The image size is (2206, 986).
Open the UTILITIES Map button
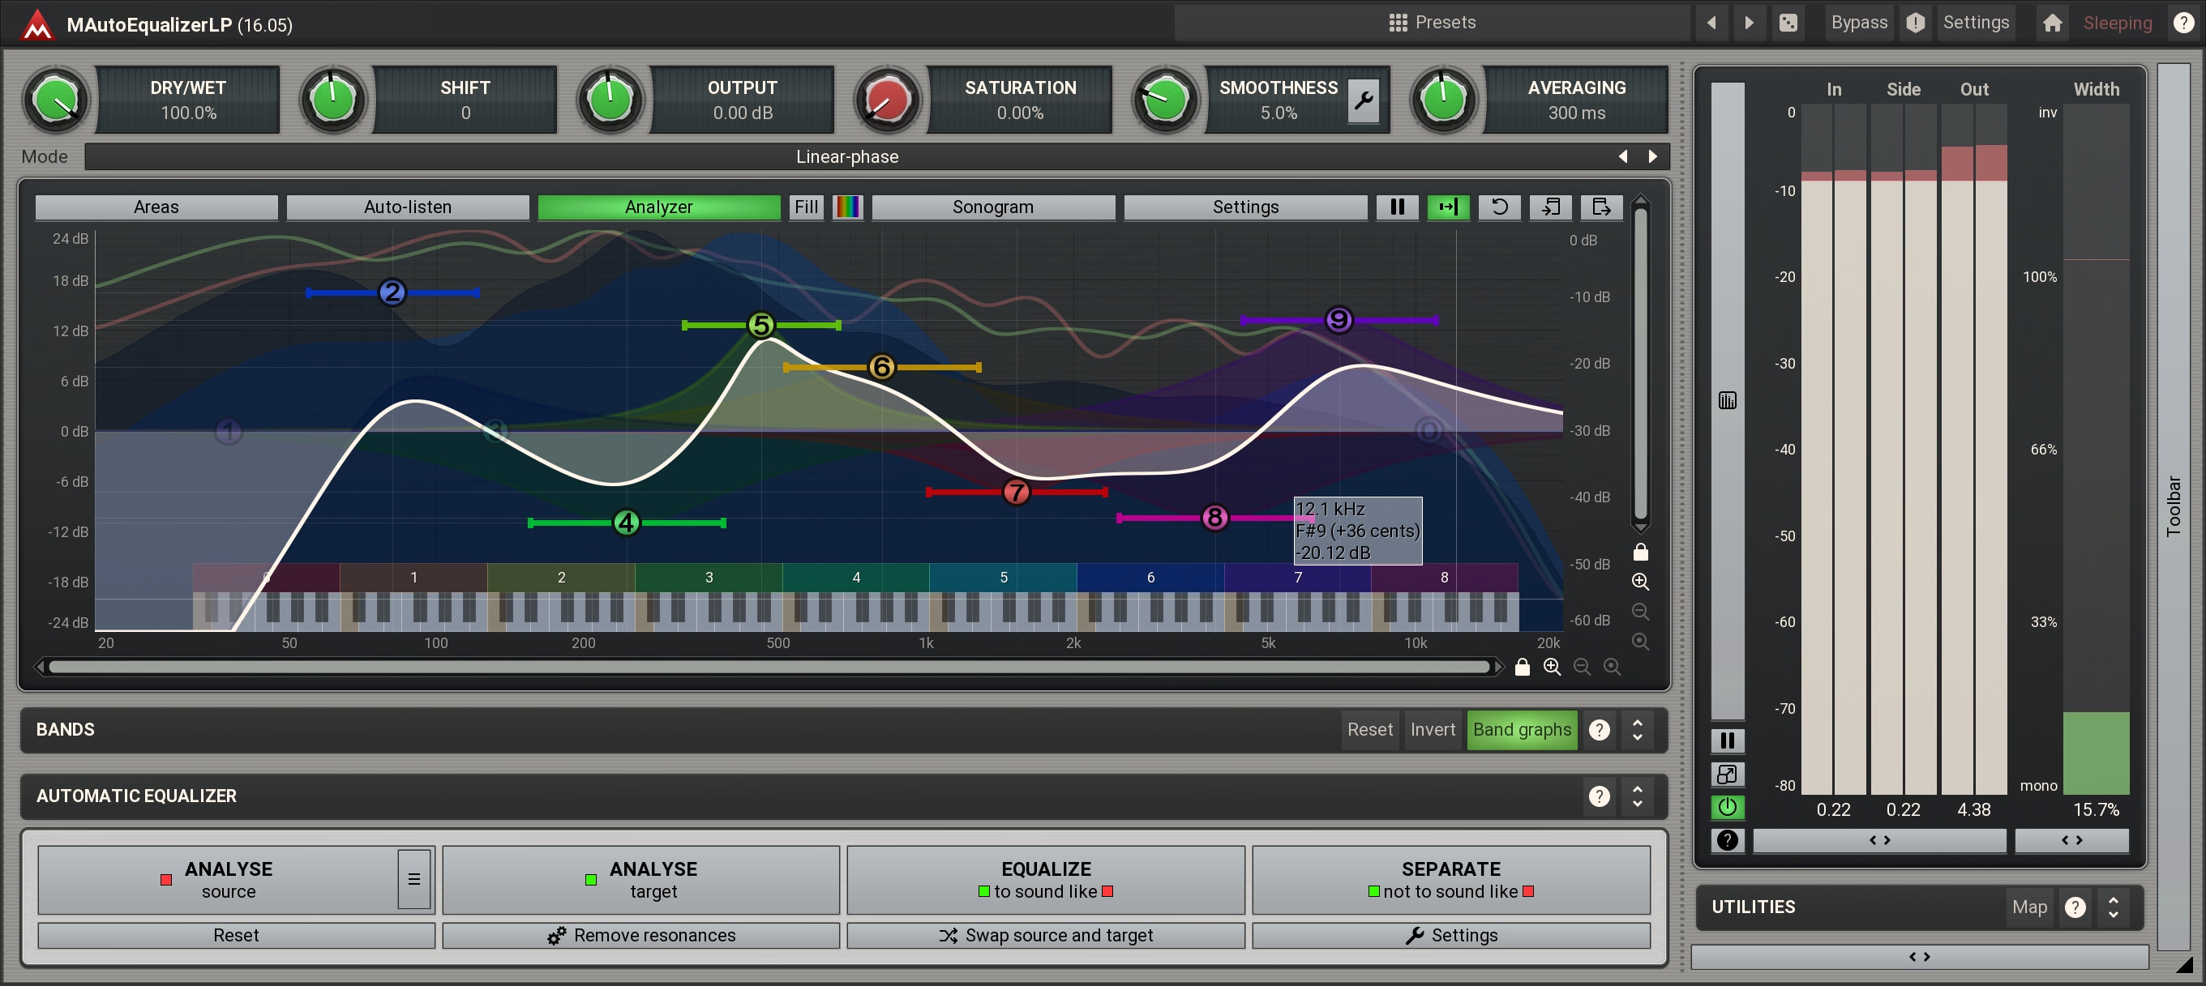coord(2028,907)
